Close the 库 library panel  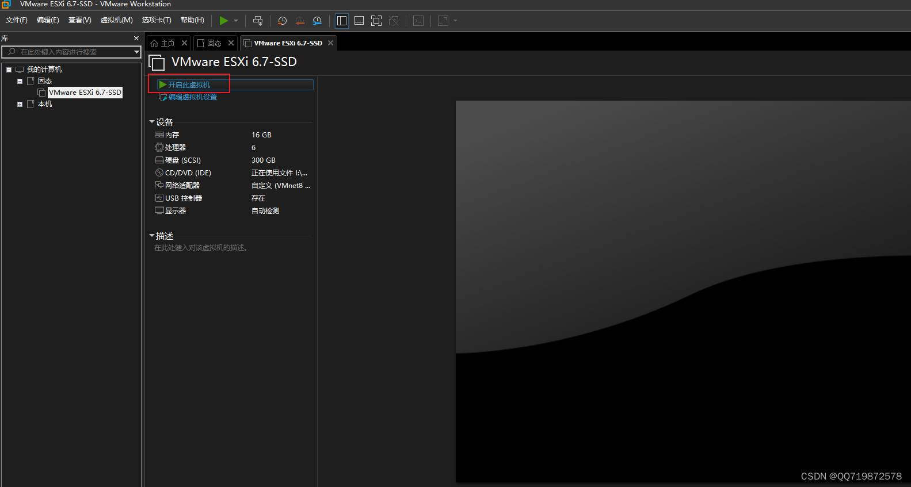(136, 39)
